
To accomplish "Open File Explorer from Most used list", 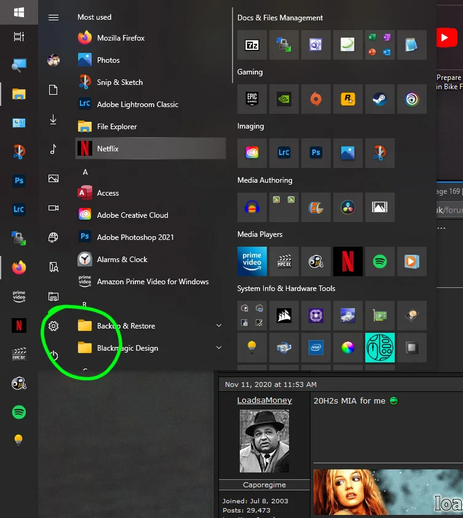I will pos(151,127).
